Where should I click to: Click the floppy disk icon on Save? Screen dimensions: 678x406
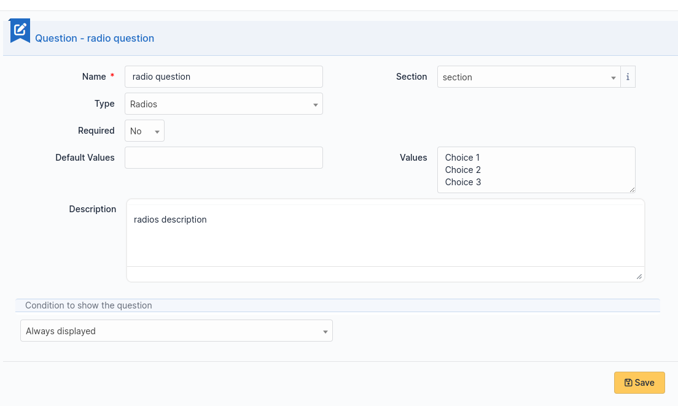point(628,383)
